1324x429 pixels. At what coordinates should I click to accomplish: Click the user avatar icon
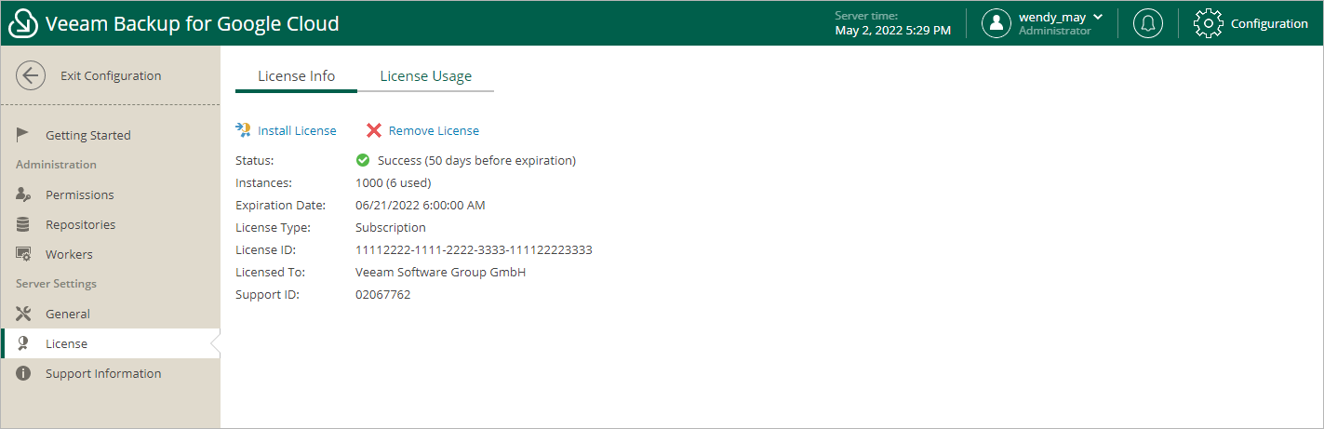tap(996, 23)
